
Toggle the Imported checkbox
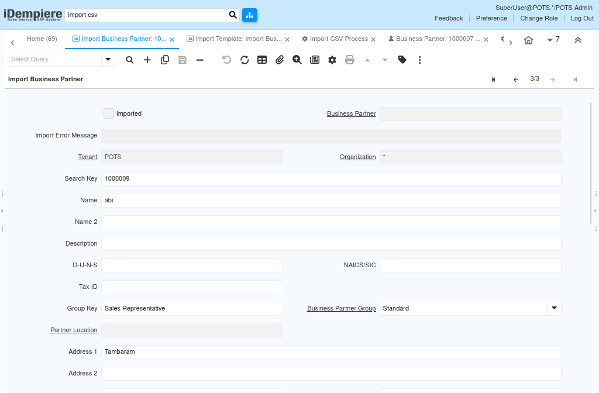(108, 113)
